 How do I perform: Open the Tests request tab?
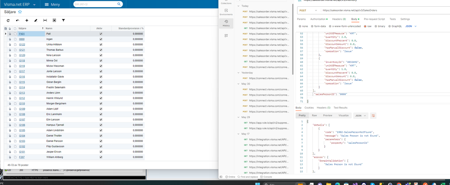393,19
